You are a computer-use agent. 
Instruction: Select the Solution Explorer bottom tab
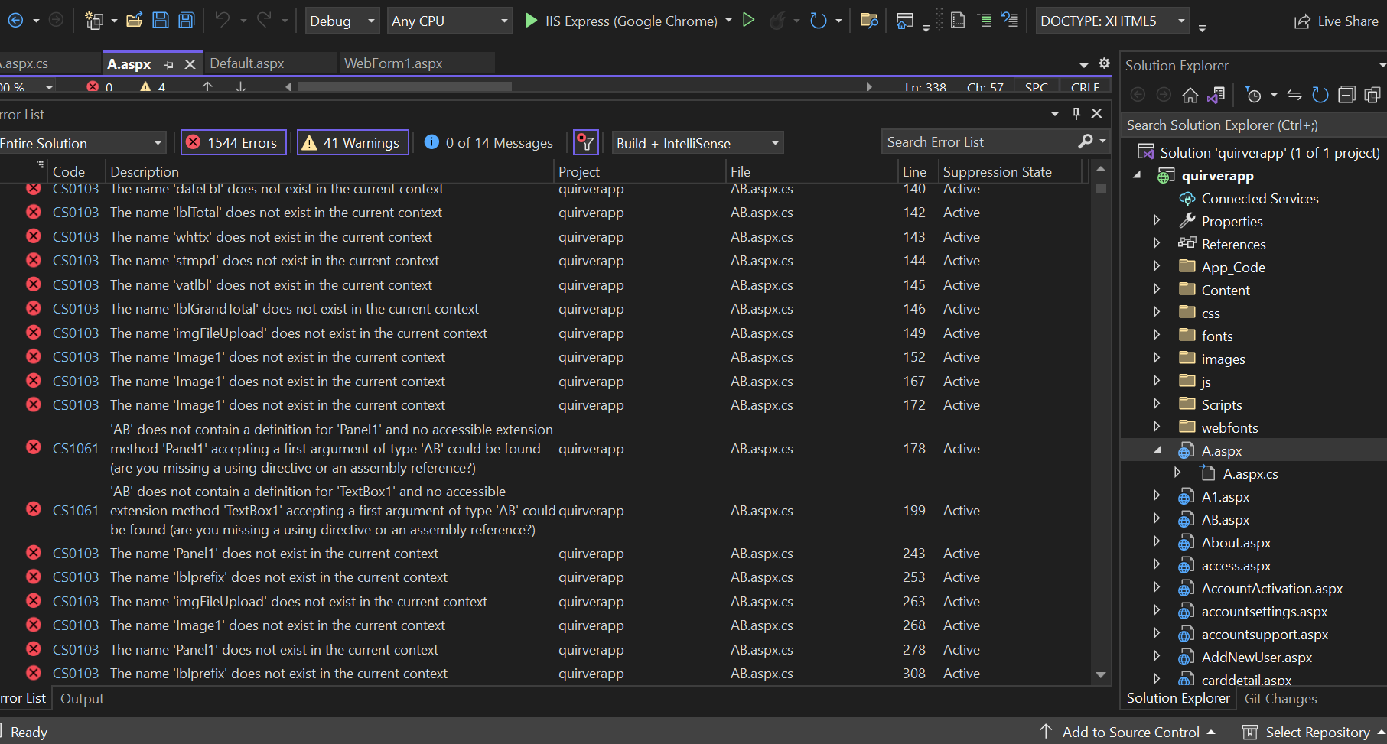coord(1178,698)
